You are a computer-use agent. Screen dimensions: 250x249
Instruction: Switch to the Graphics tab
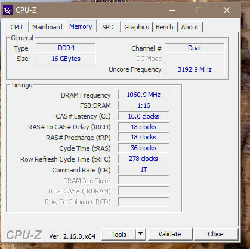[137, 27]
